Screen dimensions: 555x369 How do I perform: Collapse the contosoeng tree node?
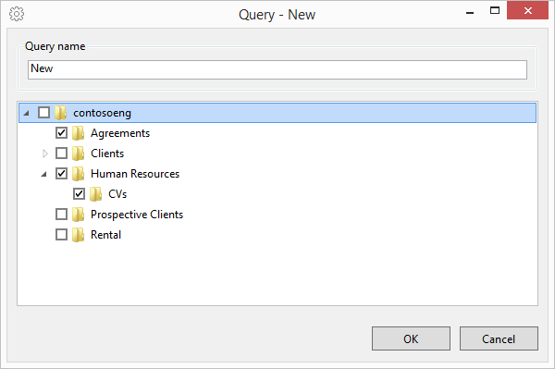click(26, 113)
